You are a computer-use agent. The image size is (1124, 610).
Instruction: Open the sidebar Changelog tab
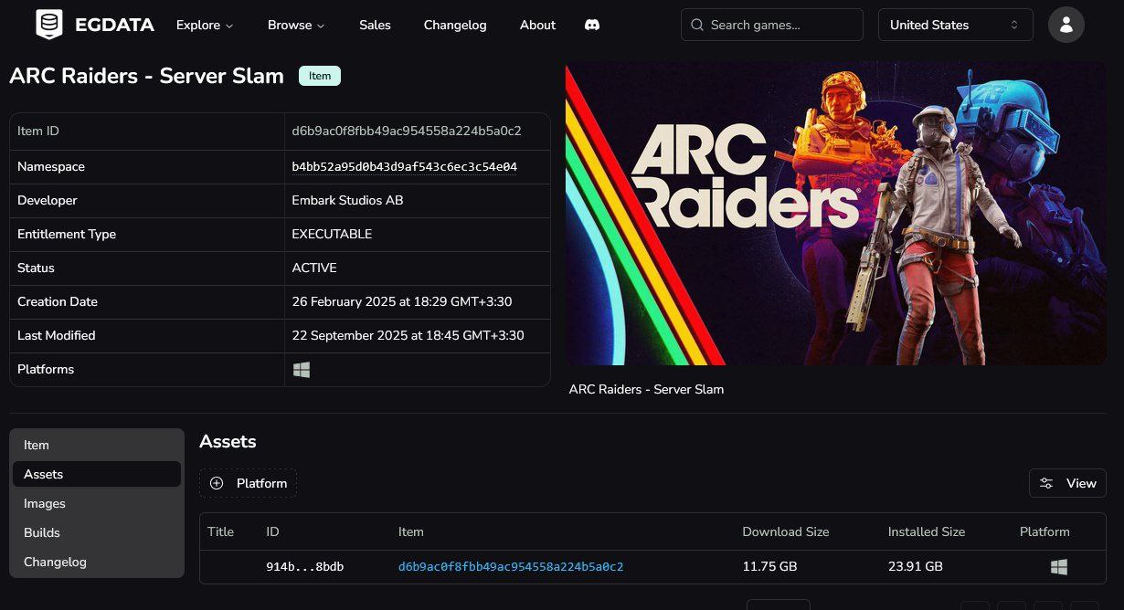point(97,562)
